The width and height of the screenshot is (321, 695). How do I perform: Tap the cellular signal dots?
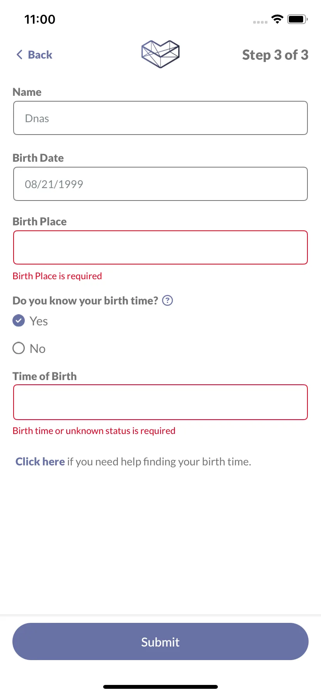[260, 22]
